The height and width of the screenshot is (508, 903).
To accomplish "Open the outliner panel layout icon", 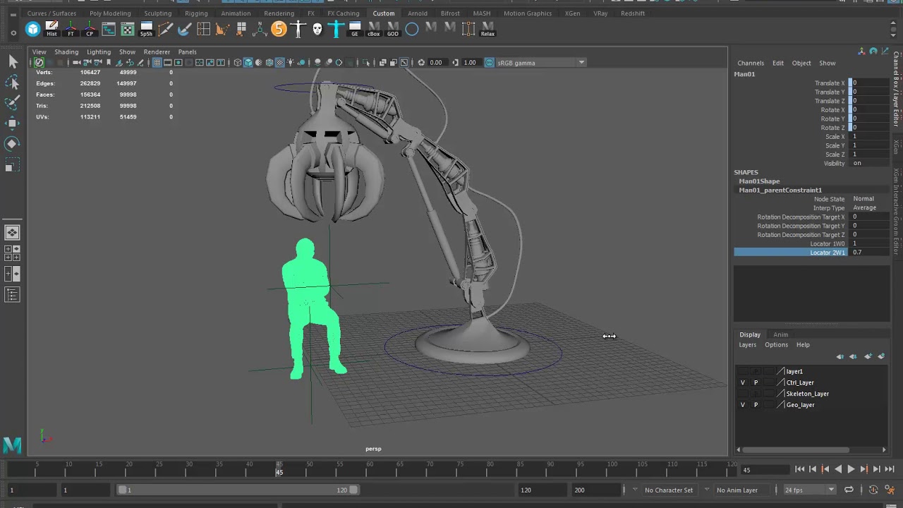I will 12,294.
